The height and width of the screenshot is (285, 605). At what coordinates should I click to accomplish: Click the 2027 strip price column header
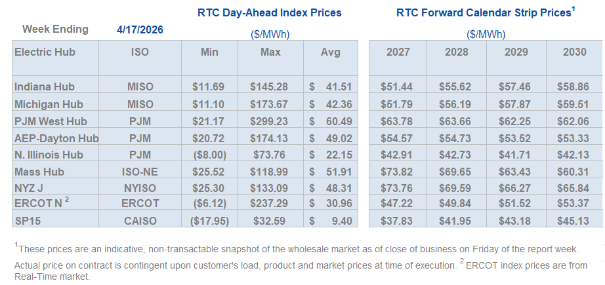pos(398,52)
